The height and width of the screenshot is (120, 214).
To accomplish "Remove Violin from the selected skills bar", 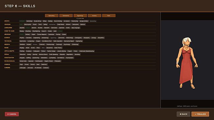I will [x=108, y=16].
